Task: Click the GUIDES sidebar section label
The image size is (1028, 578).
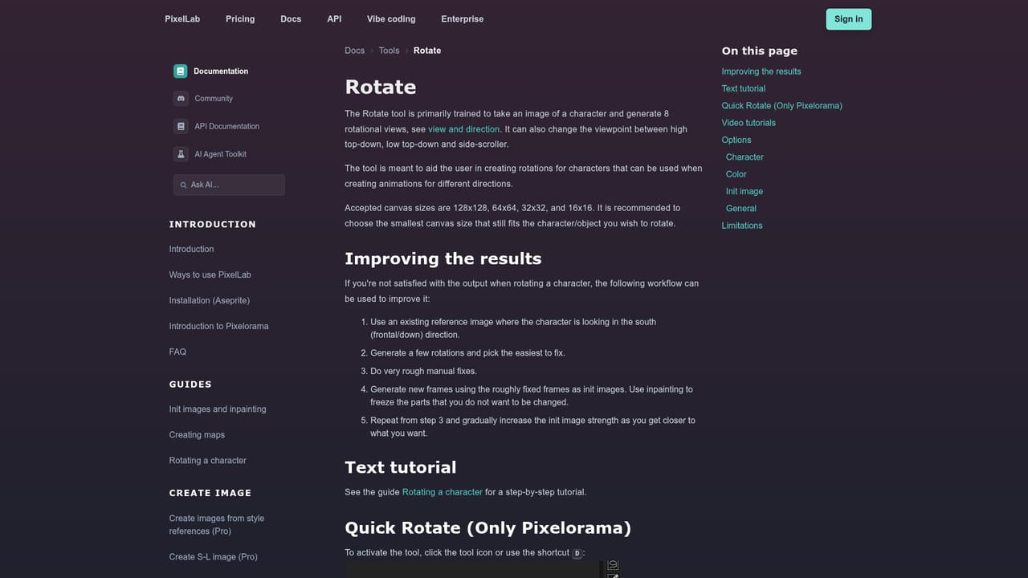Action: [190, 385]
